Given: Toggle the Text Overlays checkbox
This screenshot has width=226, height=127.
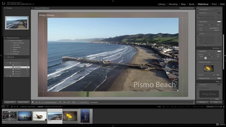Looking at the screenshot, I should (x=198, y=22).
